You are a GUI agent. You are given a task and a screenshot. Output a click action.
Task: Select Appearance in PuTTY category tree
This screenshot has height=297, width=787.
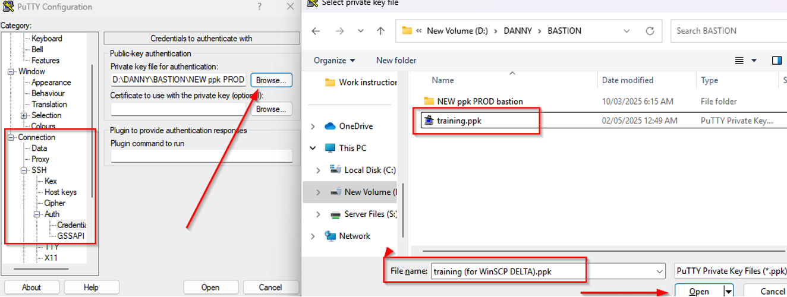[x=51, y=83]
